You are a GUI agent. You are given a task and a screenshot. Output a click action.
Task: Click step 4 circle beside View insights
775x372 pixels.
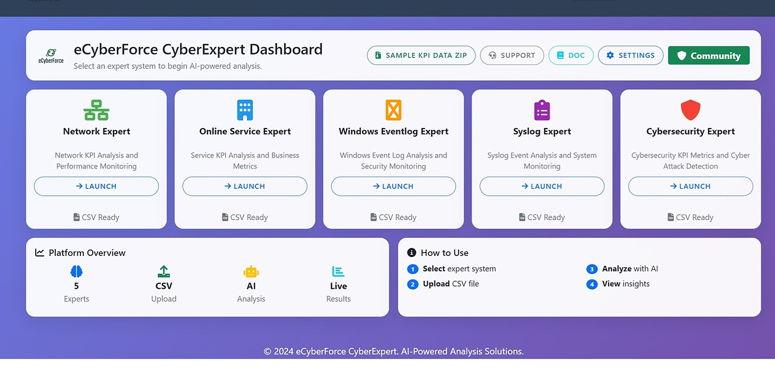click(592, 284)
